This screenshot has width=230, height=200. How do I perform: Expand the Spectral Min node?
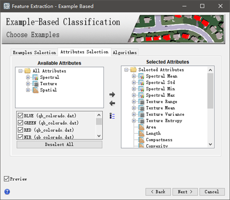134,89
